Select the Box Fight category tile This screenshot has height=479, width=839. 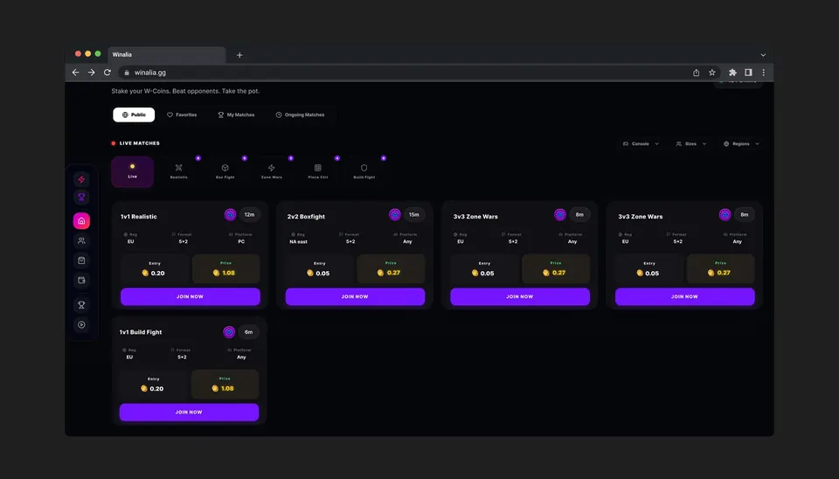coord(225,171)
